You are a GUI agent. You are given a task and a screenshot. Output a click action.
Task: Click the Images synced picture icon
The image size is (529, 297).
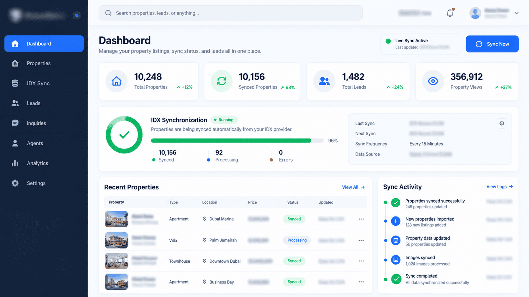396,260
